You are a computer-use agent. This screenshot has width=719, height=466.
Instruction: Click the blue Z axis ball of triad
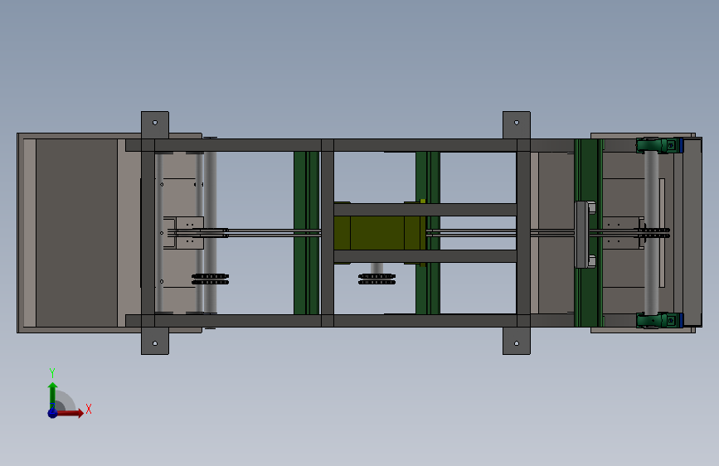click(x=53, y=413)
